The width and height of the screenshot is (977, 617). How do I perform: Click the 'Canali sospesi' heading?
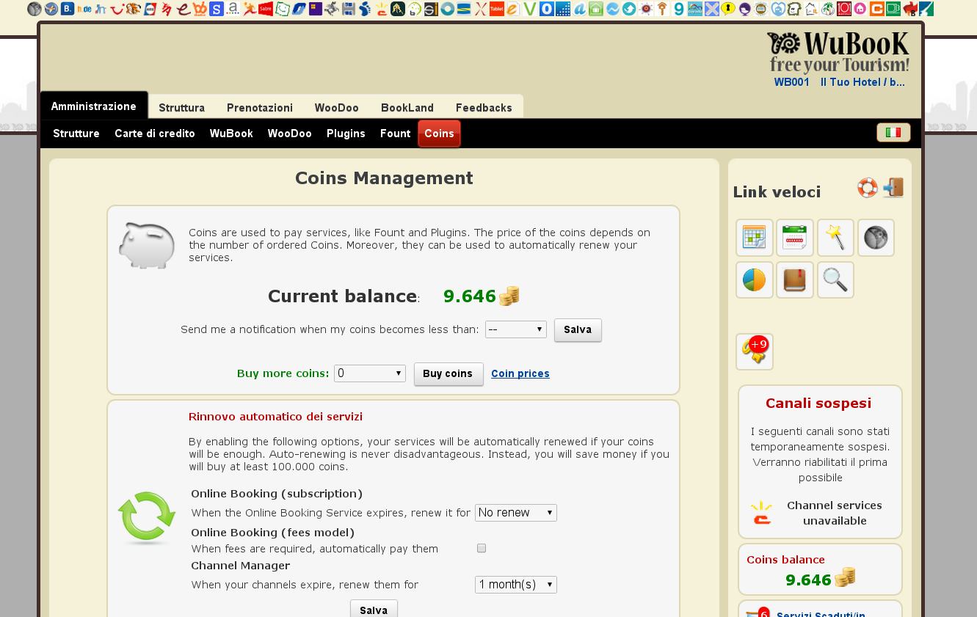(818, 403)
